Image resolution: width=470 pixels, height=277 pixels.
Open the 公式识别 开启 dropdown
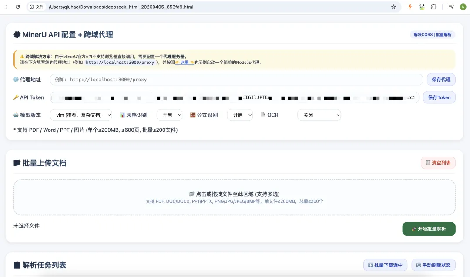pyautogui.click(x=240, y=115)
